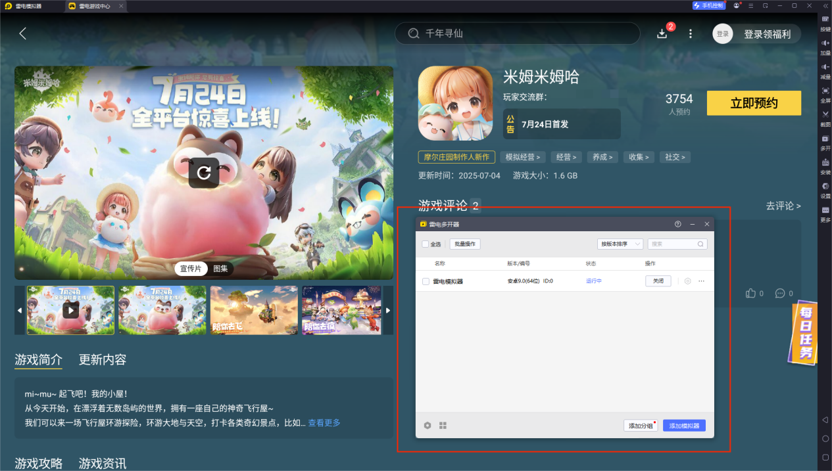This screenshot has width=832, height=471.
Task: Select the video thumbnail with play icon
Action: [70, 310]
